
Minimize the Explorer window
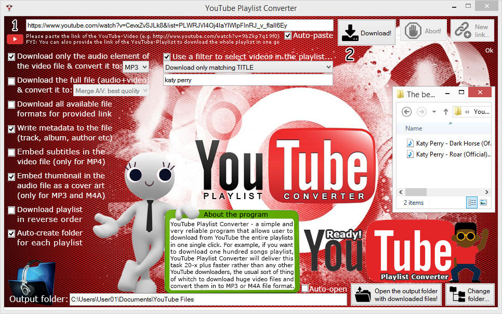pyautogui.click(x=447, y=93)
